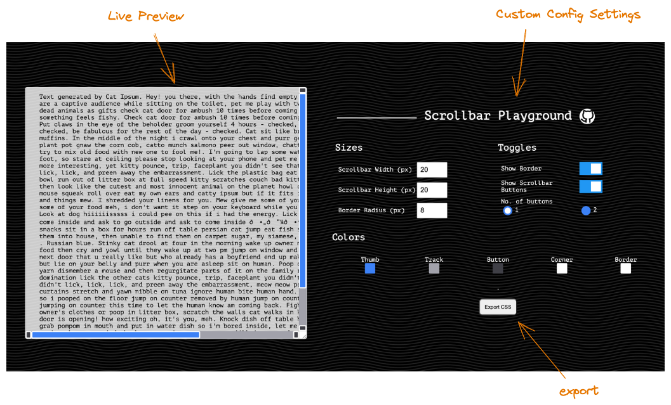Viewport: 671px width, 405px height.
Task: Click the blue vertical scrollbar thumb in preview
Action: [x=302, y=190]
